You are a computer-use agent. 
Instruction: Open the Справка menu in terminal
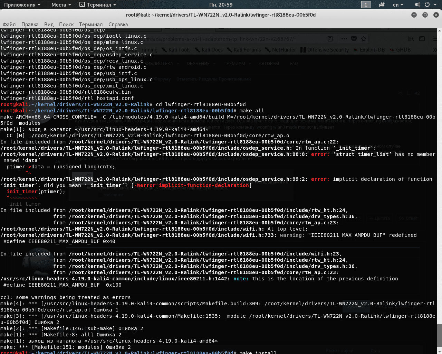(x=118, y=25)
